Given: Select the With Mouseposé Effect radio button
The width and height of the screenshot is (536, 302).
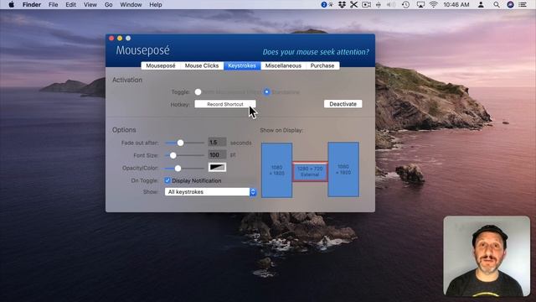Looking at the screenshot, I should [x=198, y=91].
